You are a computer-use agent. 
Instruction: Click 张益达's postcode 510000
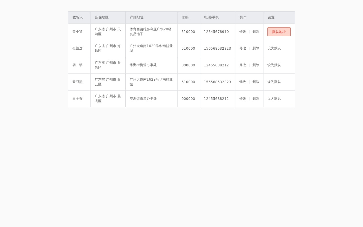tap(188, 48)
